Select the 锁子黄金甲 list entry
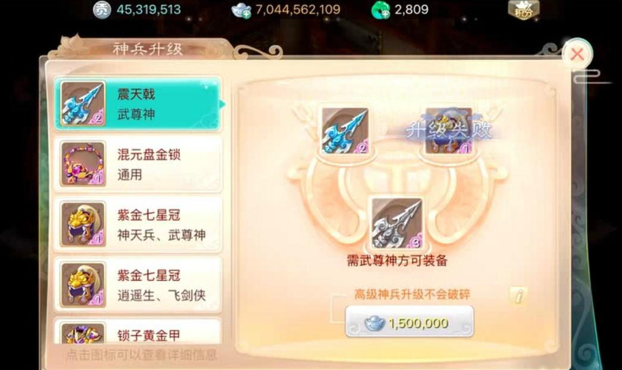The height and width of the screenshot is (370, 622). point(137,331)
